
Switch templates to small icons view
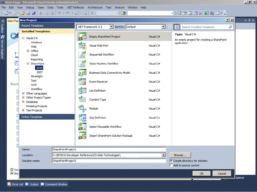click(170, 27)
